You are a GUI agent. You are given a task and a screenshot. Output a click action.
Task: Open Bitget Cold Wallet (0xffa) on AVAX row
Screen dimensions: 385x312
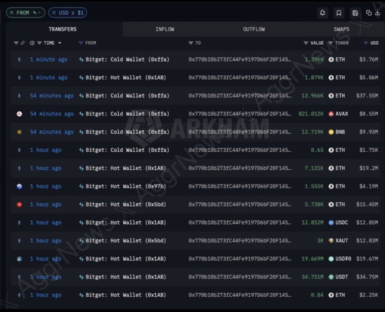click(127, 114)
